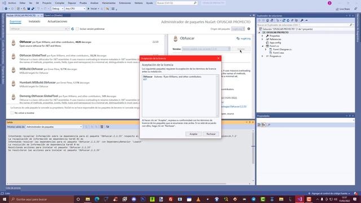Open the Extensiones menu

coord(125,3)
